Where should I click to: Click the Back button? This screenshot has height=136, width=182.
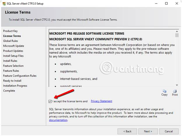point(127,131)
